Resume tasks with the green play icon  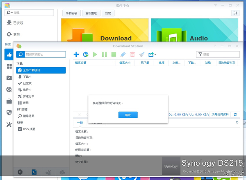point(95,54)
